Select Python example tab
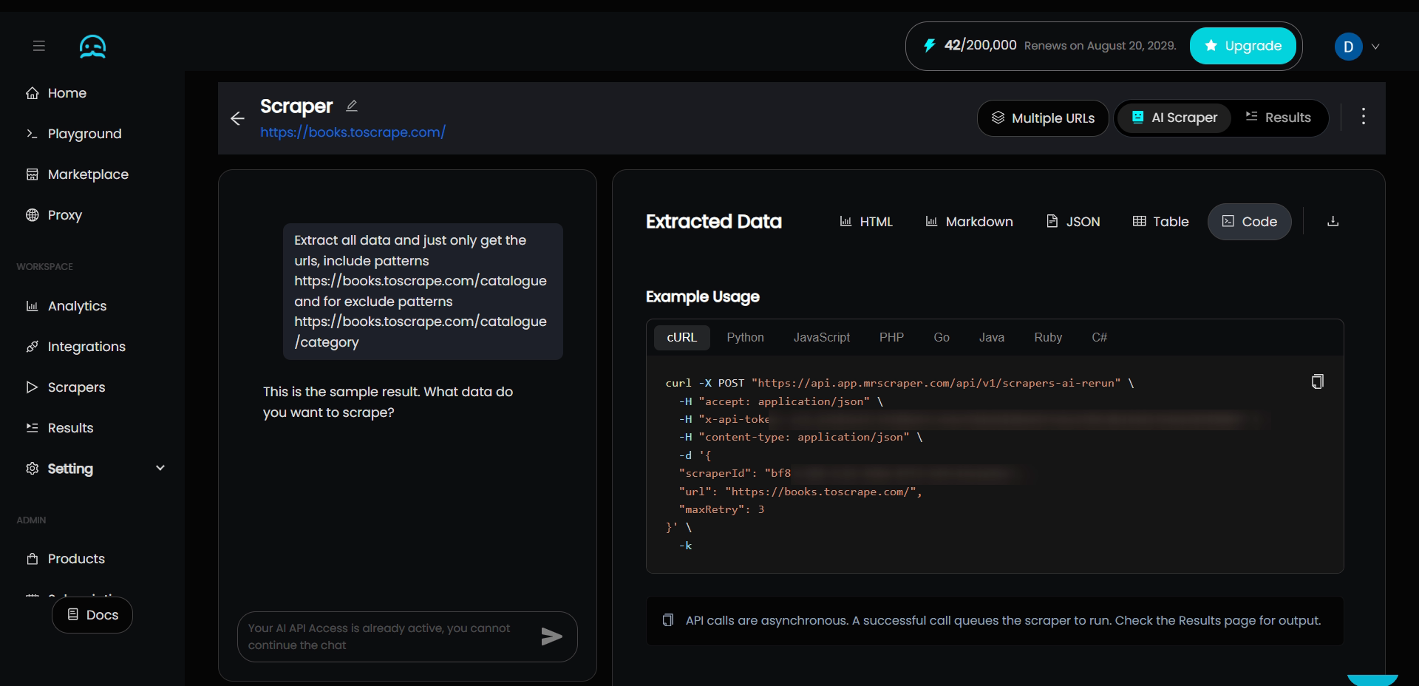The height and width of the screenshot is (686, 1419). [x=745, y=337]
